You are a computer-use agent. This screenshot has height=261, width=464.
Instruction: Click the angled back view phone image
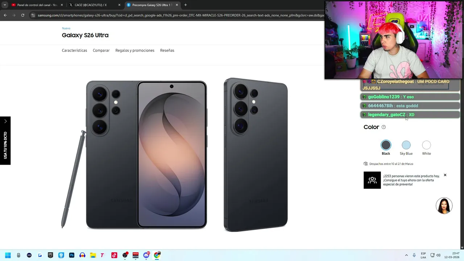pyautogui.click(x=256, y=155)
